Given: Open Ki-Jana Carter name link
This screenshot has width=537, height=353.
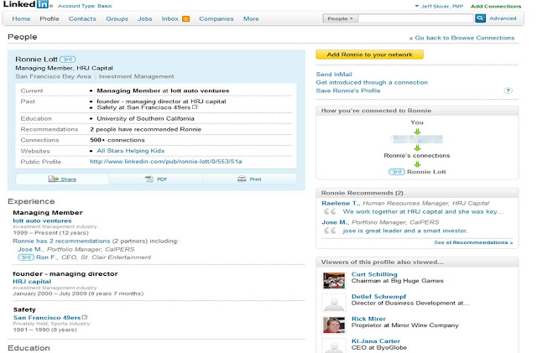Looking at the screenshot, I should pos(376,341).
